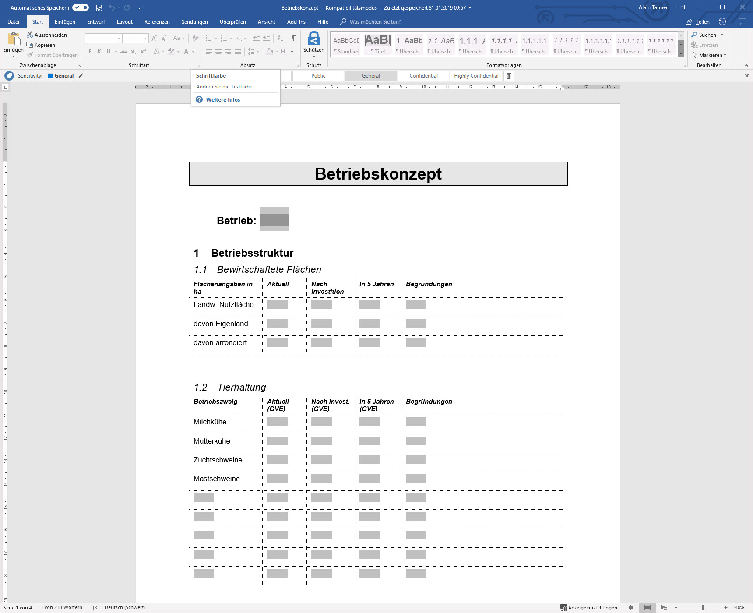Show paragraph marks with the pilcrow icon
753x613 pixels.
293,38
